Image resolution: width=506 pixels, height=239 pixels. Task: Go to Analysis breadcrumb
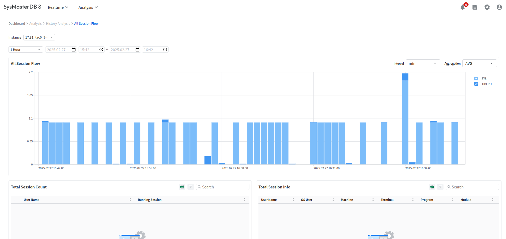point(35,23)
